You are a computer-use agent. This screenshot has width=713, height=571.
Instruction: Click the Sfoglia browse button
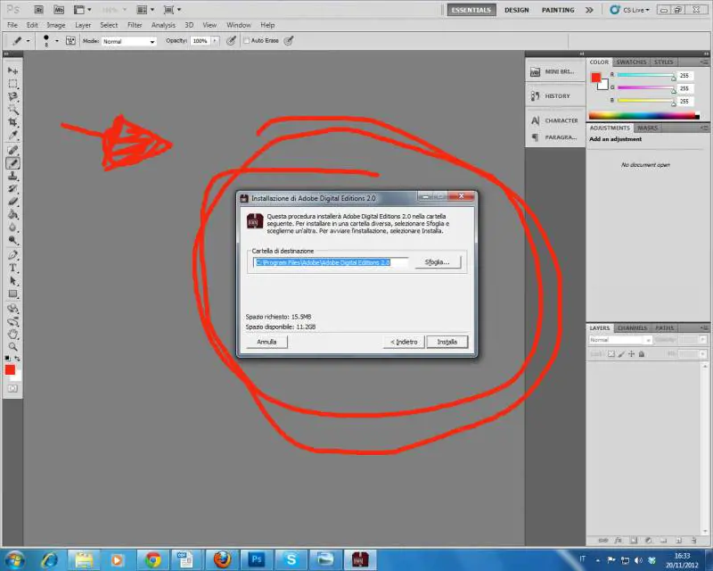[x=437, y=262]
